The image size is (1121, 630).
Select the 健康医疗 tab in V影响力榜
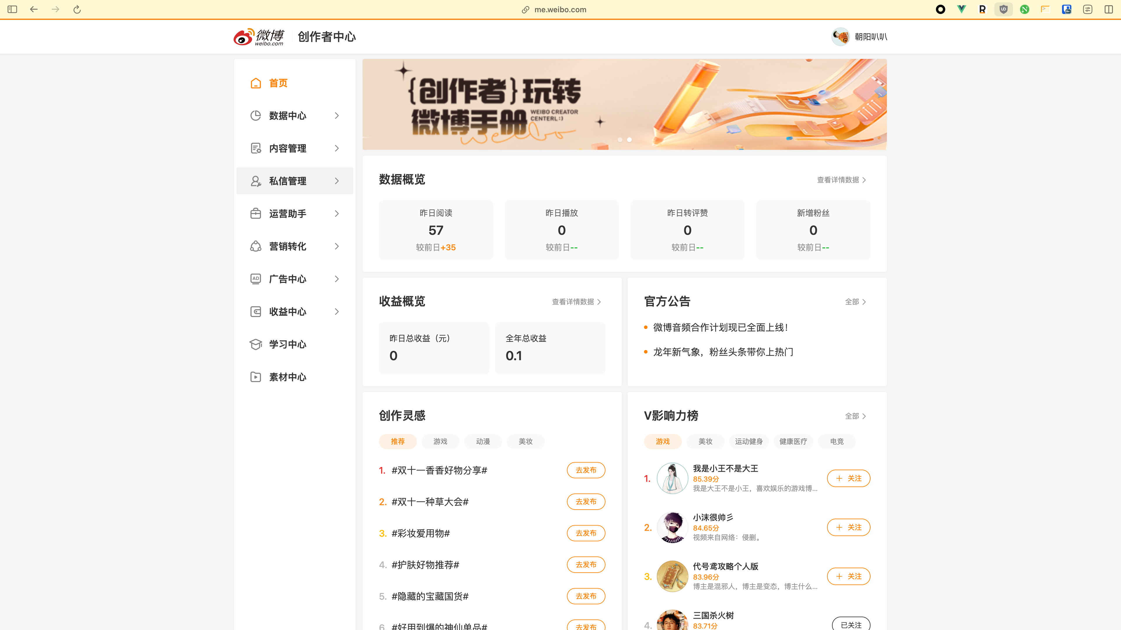[793, 441]
